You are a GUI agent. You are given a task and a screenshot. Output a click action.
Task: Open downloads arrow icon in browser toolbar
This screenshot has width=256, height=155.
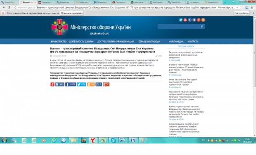252,7
